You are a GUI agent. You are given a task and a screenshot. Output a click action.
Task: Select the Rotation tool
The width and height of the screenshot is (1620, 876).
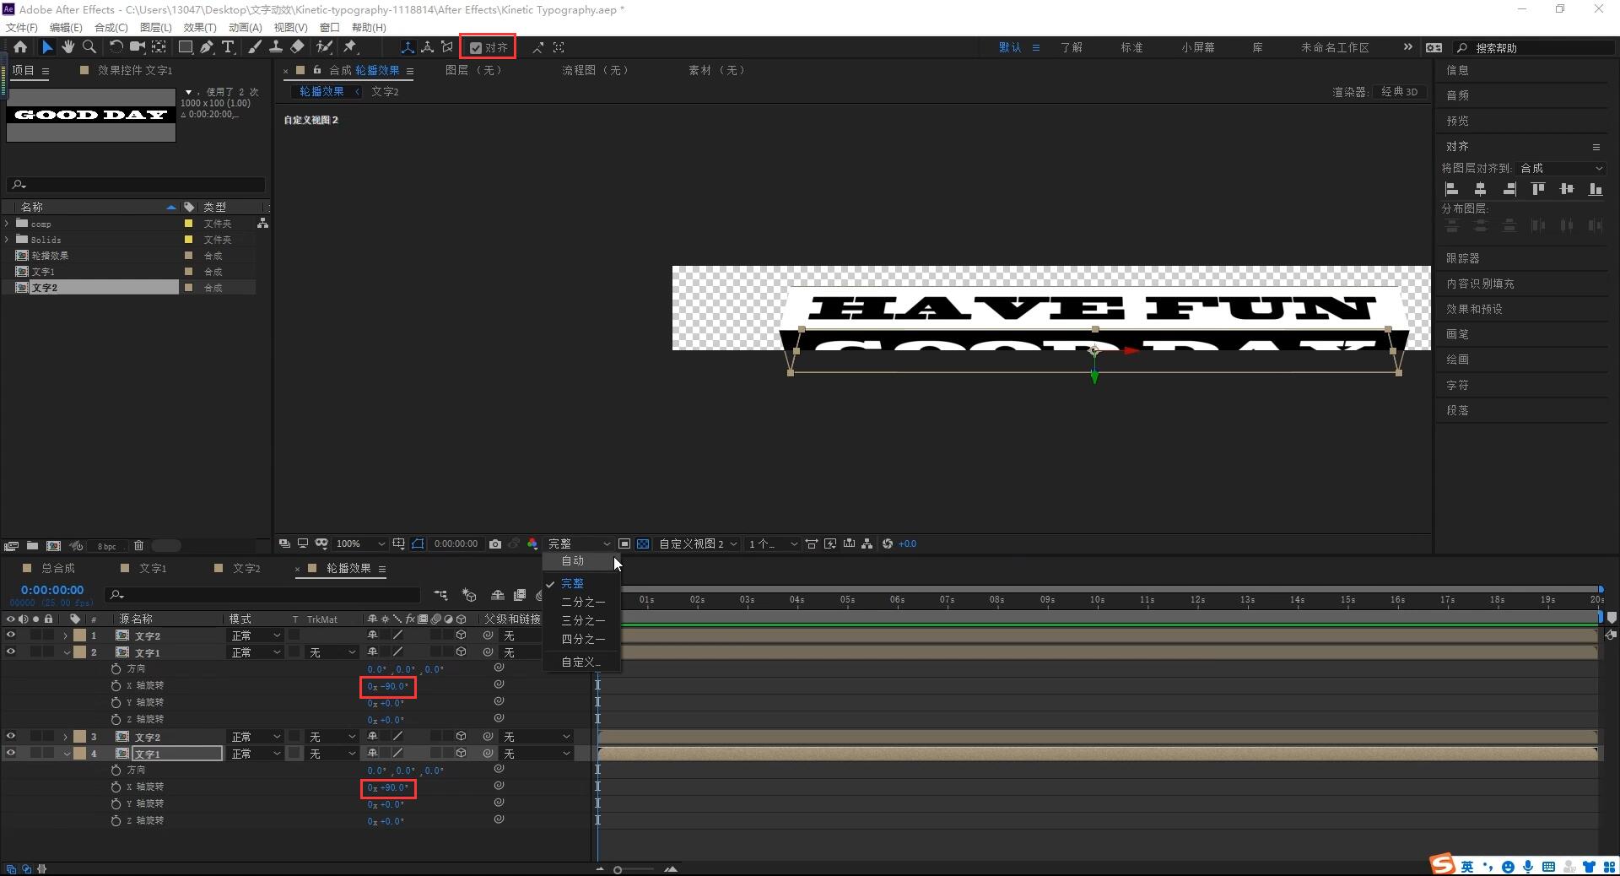[116, 47]
